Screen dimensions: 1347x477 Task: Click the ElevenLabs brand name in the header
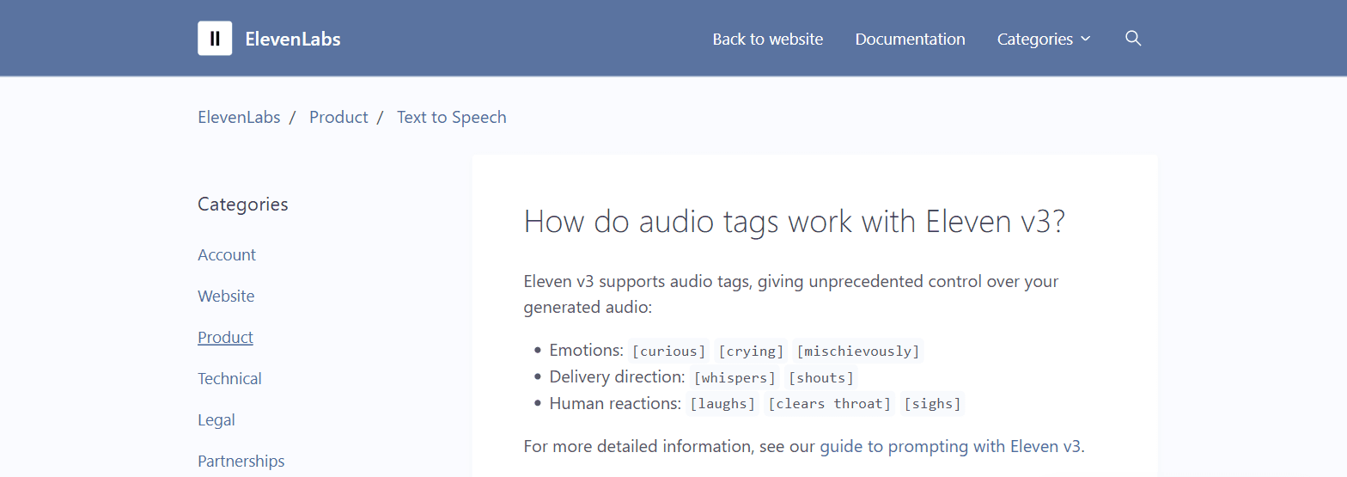tap(293, 40)
